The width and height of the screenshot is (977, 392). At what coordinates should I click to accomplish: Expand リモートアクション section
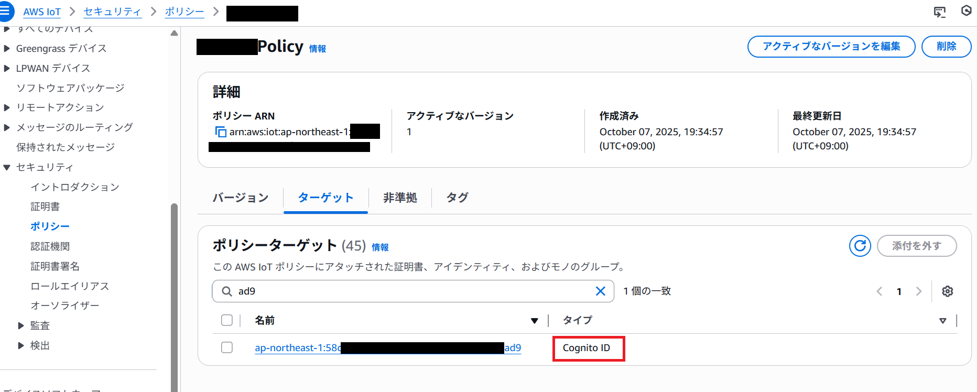click(7, 108)
